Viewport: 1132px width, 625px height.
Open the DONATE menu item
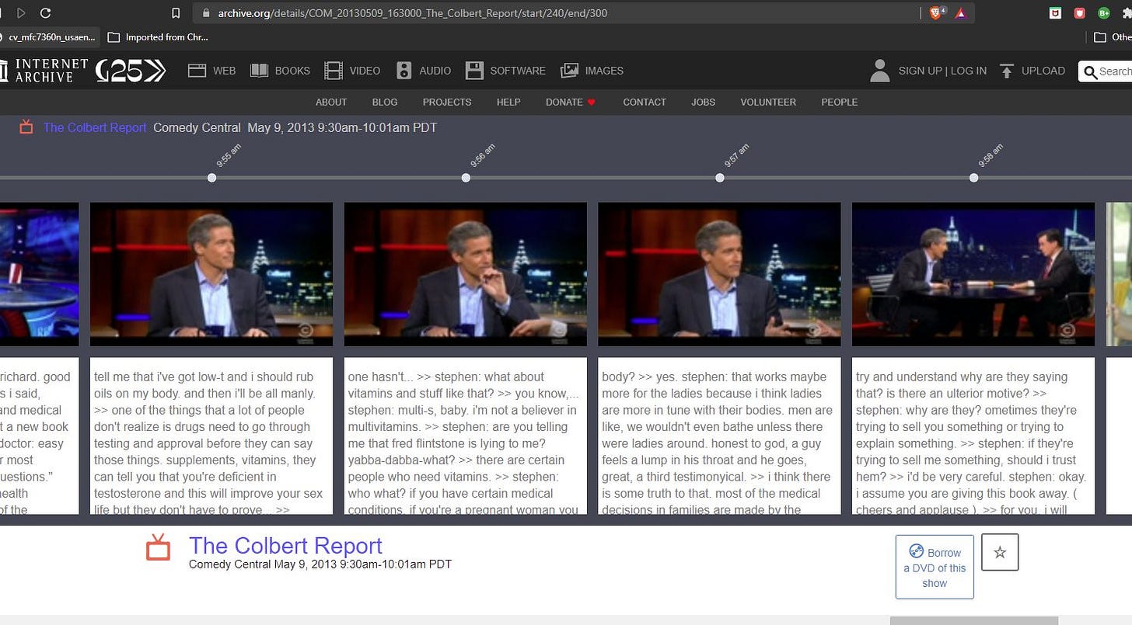click(x=571, y=102)
